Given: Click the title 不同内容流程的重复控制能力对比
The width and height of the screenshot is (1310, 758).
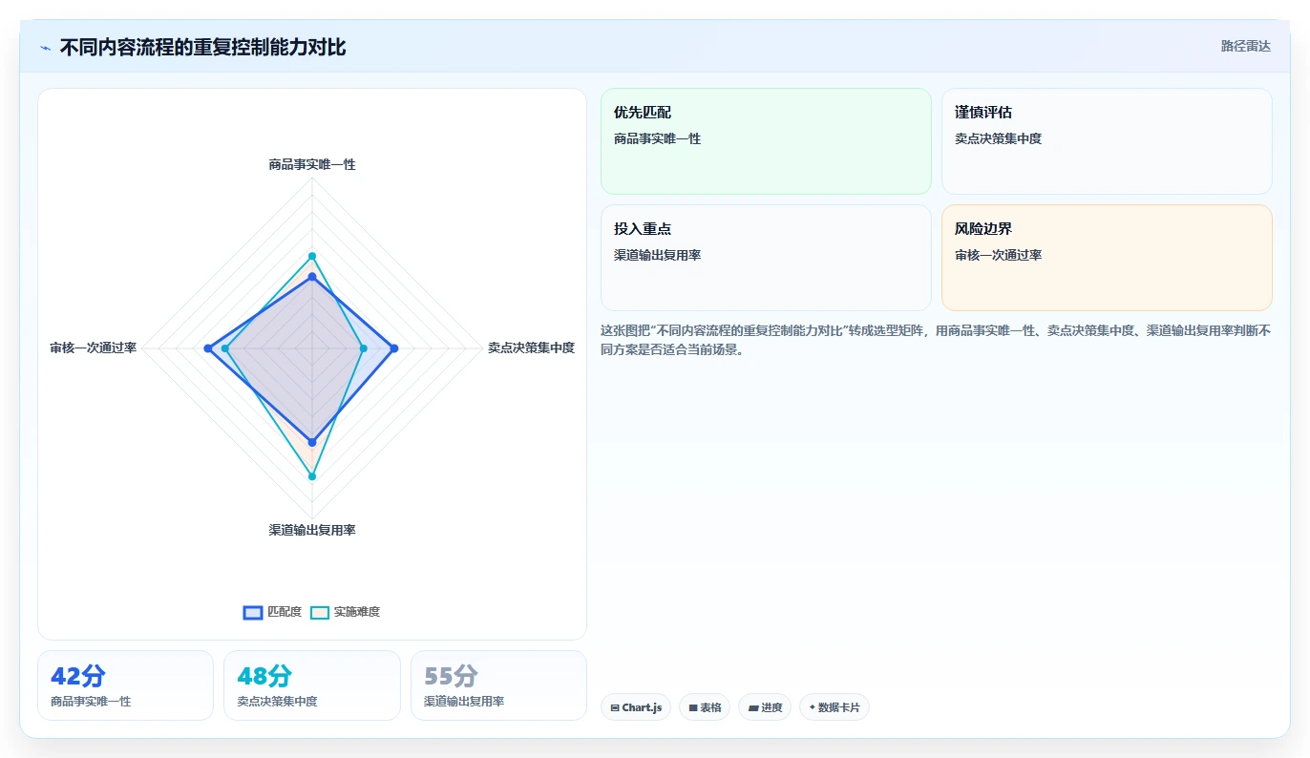Looking at the screenshot, I should [x=203, y=47].
